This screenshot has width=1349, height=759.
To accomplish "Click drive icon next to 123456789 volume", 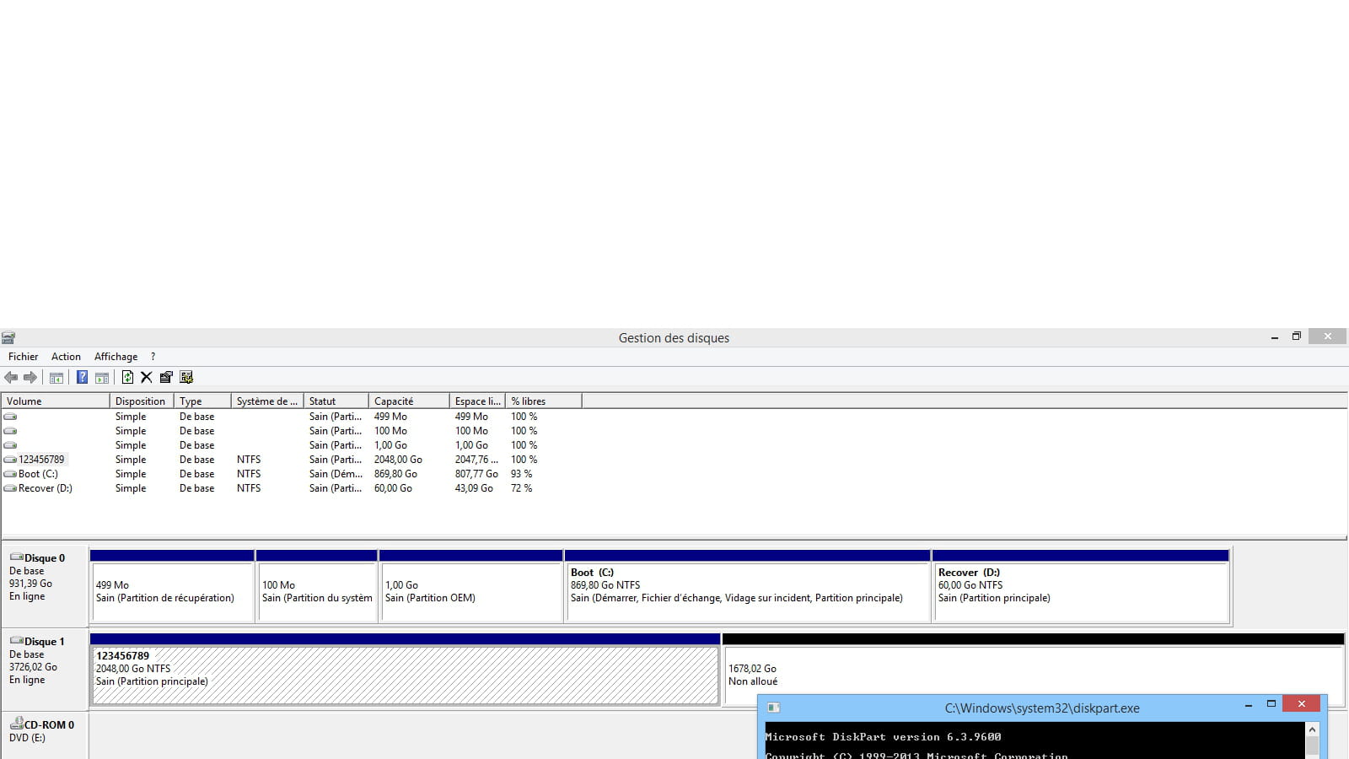I will pyautogui.click(x=10, y=460).
